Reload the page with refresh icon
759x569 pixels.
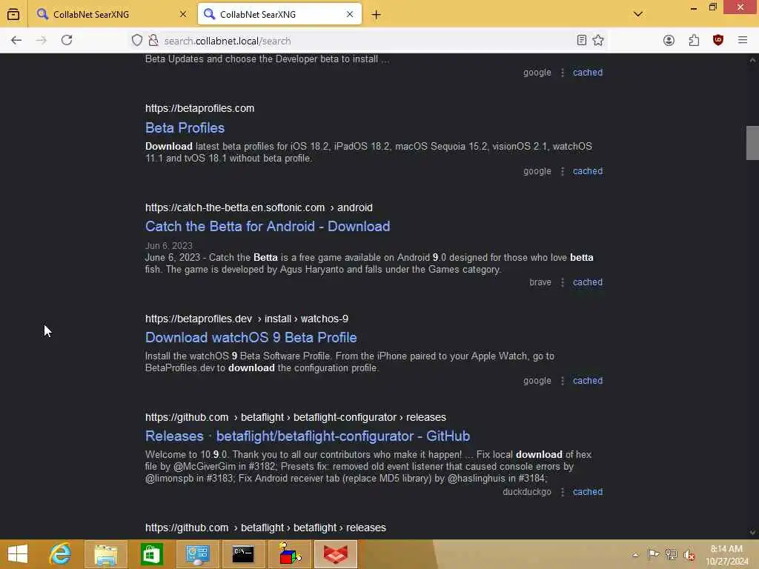(67, 41)
